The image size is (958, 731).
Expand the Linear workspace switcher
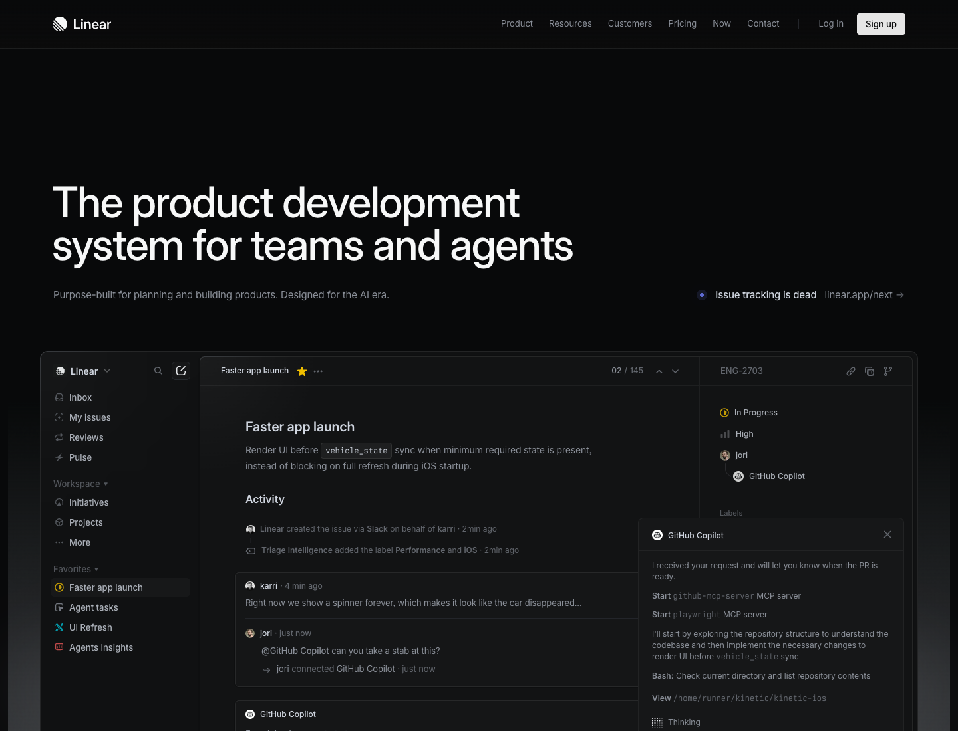(x=82, y=371)
